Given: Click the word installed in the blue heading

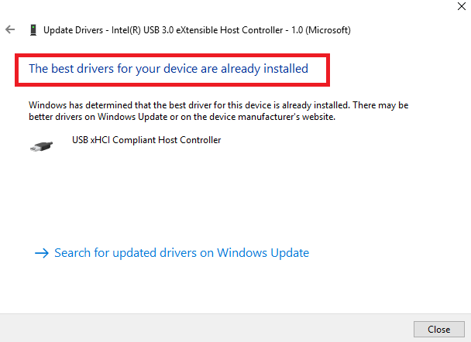Looking at the screenshot, I should pos(286,69).
